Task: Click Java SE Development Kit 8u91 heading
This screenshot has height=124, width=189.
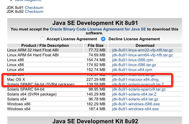Action: pos(95,23)
